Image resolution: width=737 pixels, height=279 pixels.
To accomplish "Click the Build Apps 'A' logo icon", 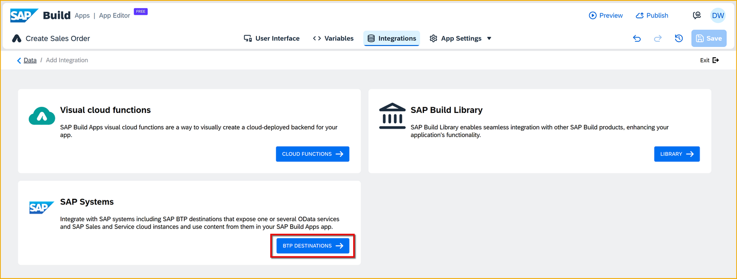I will tap(16, 38).
